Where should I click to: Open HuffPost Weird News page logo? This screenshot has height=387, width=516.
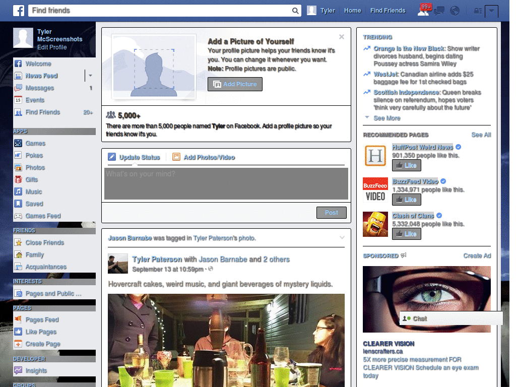375,156
